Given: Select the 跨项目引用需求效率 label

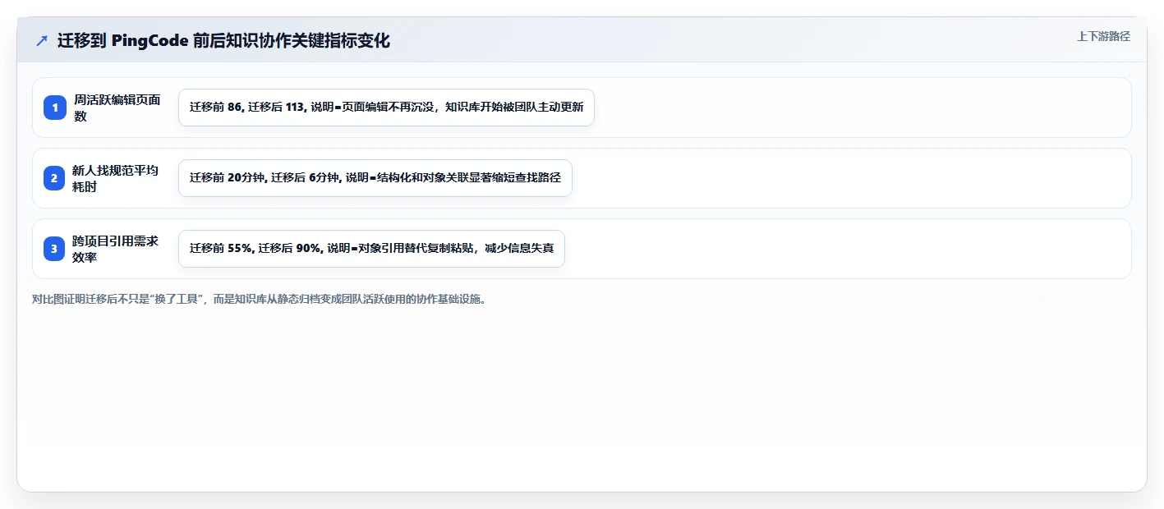Looking at the screenshot, I should (116, 249).
